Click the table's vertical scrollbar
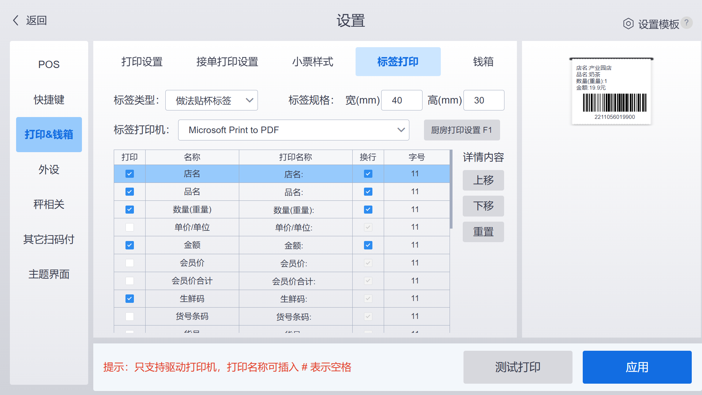Viewport: 702px width, 395px height. pyautogui.click(x=451, y=189)
